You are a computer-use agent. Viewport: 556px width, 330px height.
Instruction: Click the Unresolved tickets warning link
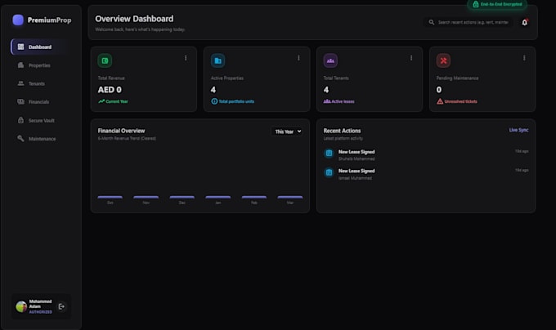[x=457, y=101]
